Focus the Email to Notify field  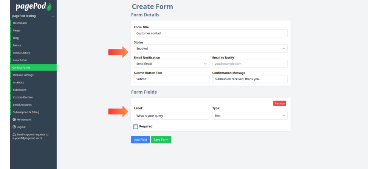pyautogui.click(x=250, y=64)
